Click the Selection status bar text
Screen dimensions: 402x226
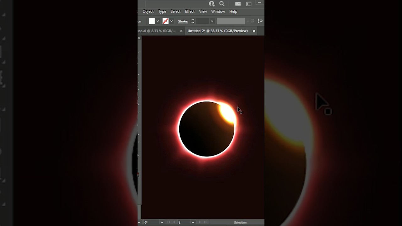point(240,223)
